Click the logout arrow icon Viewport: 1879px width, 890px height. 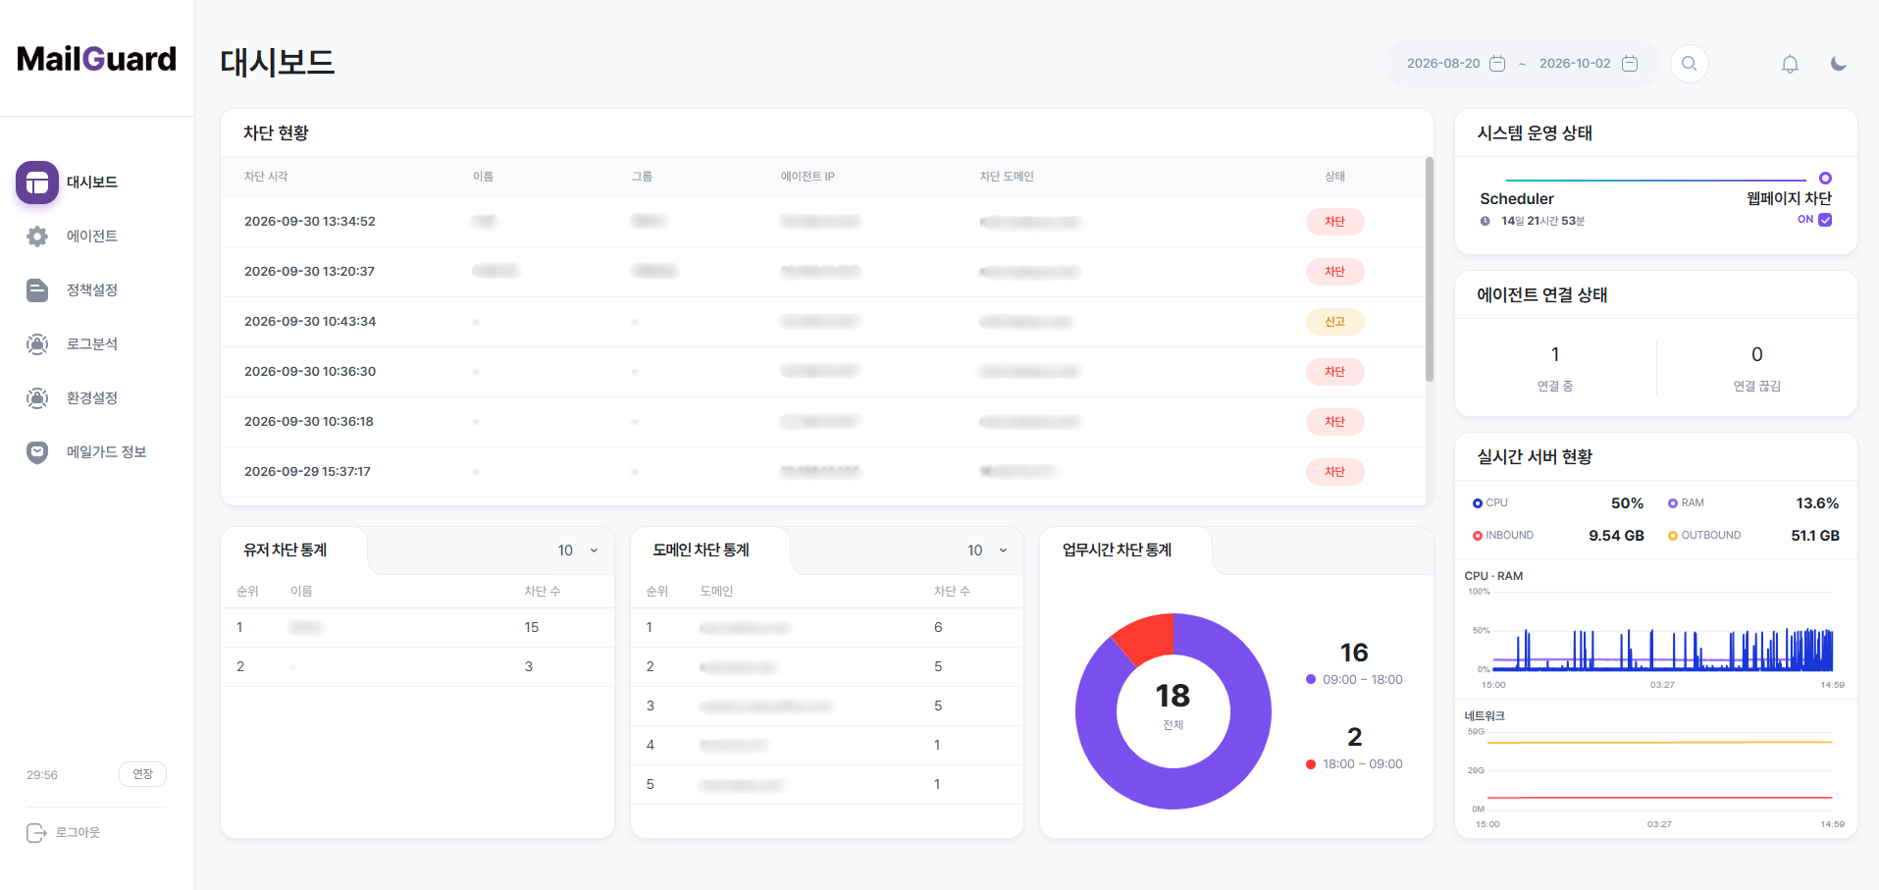36,833
